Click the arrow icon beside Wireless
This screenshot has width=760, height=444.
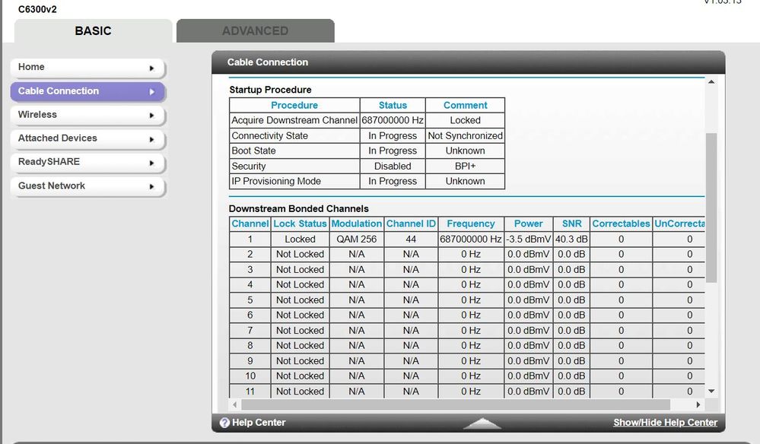pyautogui.click(x=151, y=116)
